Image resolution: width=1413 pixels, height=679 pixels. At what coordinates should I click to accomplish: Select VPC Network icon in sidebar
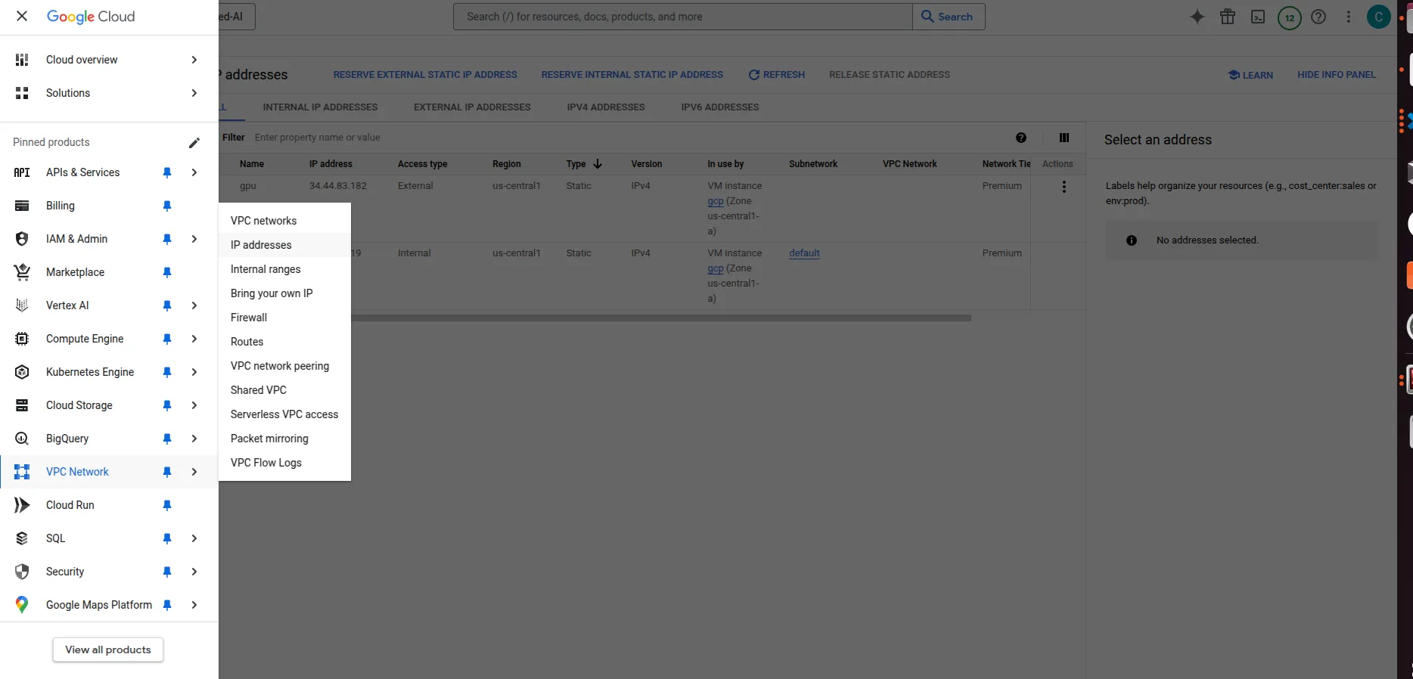(x=22, y=472)
